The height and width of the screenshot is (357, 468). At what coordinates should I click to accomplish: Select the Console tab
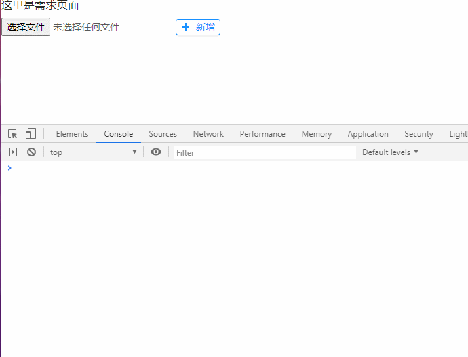coord(119,134)
